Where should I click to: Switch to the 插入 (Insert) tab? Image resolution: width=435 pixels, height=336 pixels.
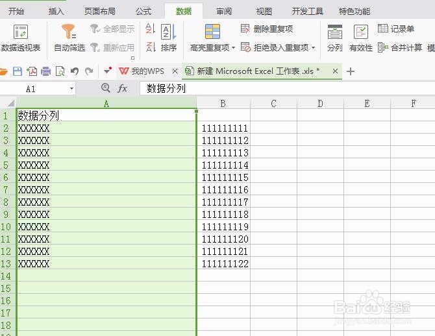click(56, 12)
